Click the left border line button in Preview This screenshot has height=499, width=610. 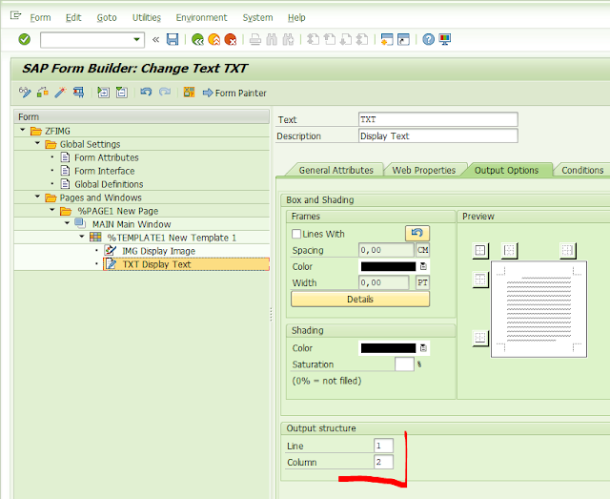tap(509, 251)
